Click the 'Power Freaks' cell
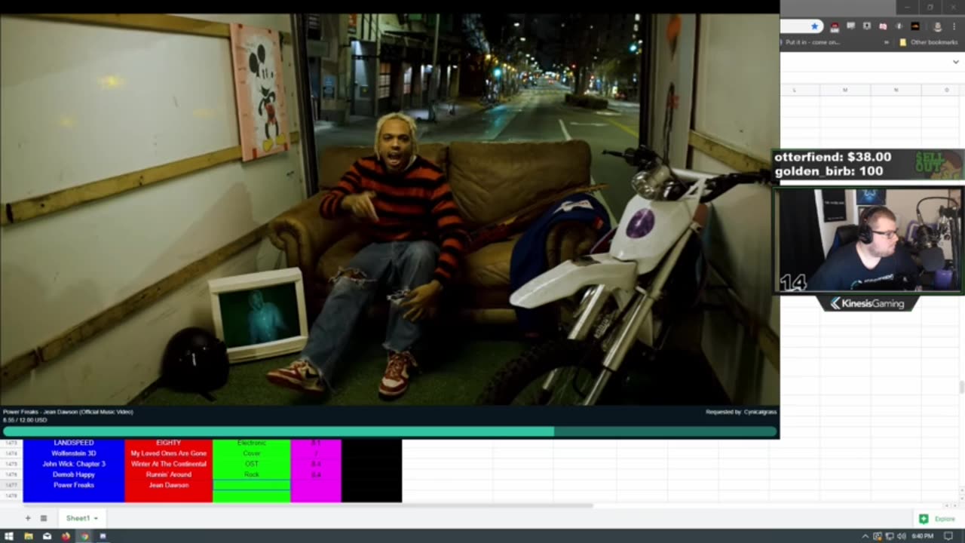965x543 pixels. click(x=74, y=485)
